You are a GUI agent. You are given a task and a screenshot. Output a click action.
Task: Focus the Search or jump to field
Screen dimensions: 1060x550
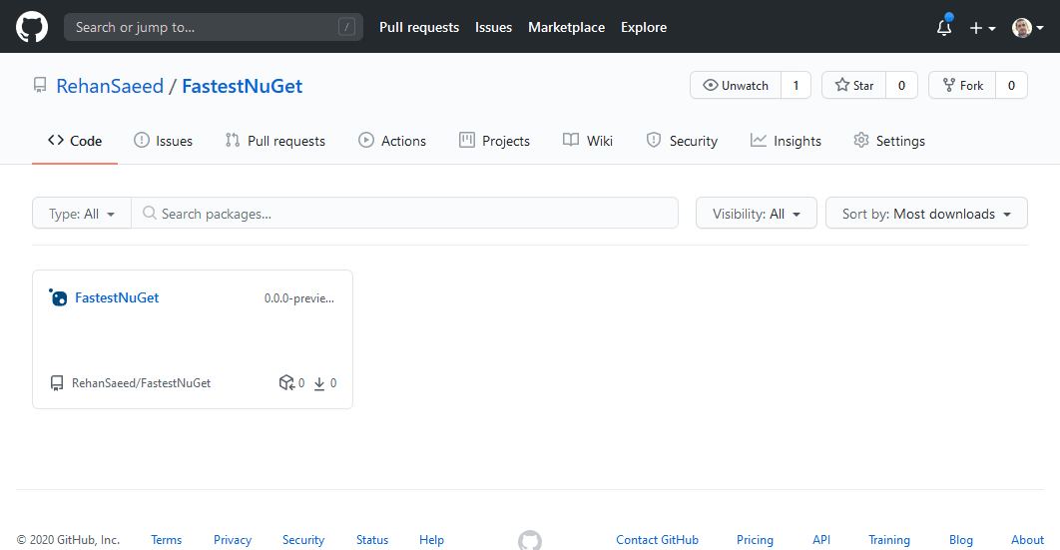[x=213, y=27]
